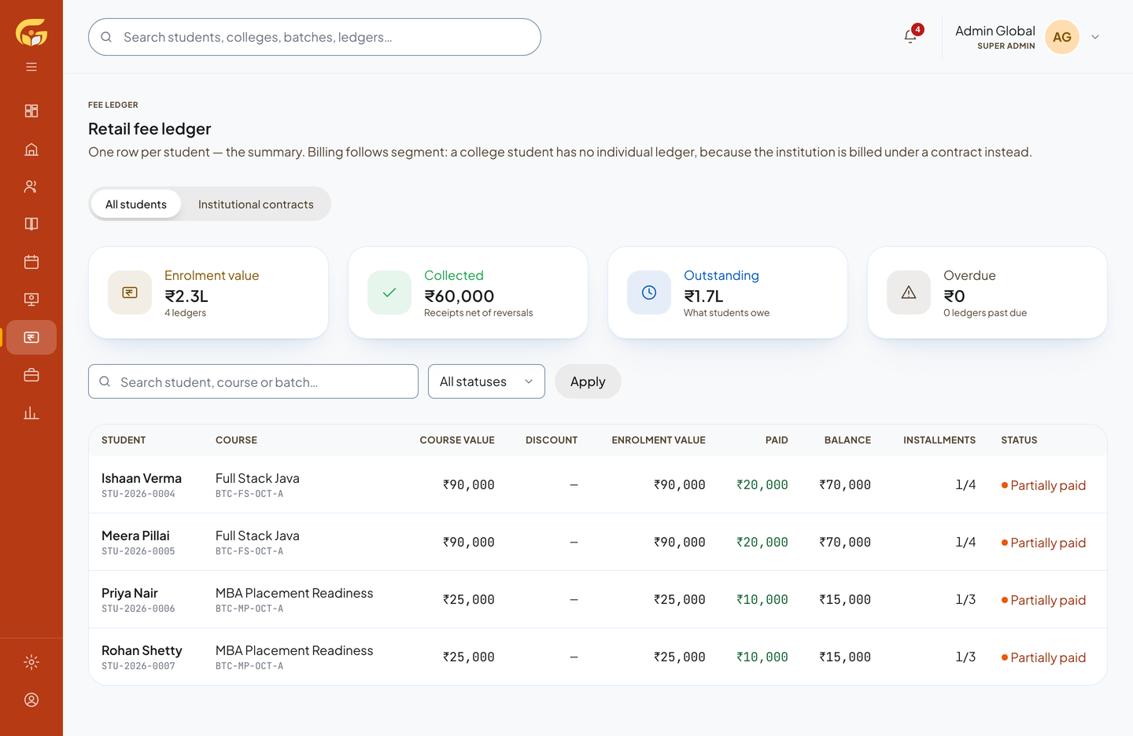Open the colleges building icon in the sidebar
1133x736 pixels.
(x=31, y=149)
